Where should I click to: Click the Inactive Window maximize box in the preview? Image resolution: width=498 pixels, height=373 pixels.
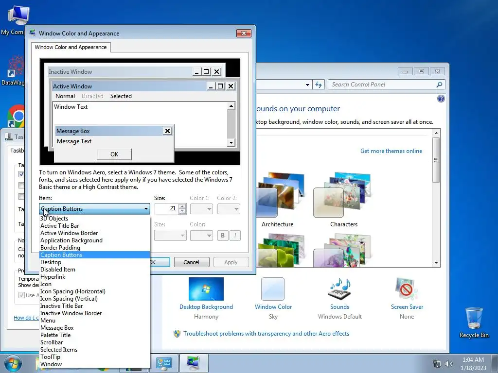pyautogui.click(x=206, y=72)
